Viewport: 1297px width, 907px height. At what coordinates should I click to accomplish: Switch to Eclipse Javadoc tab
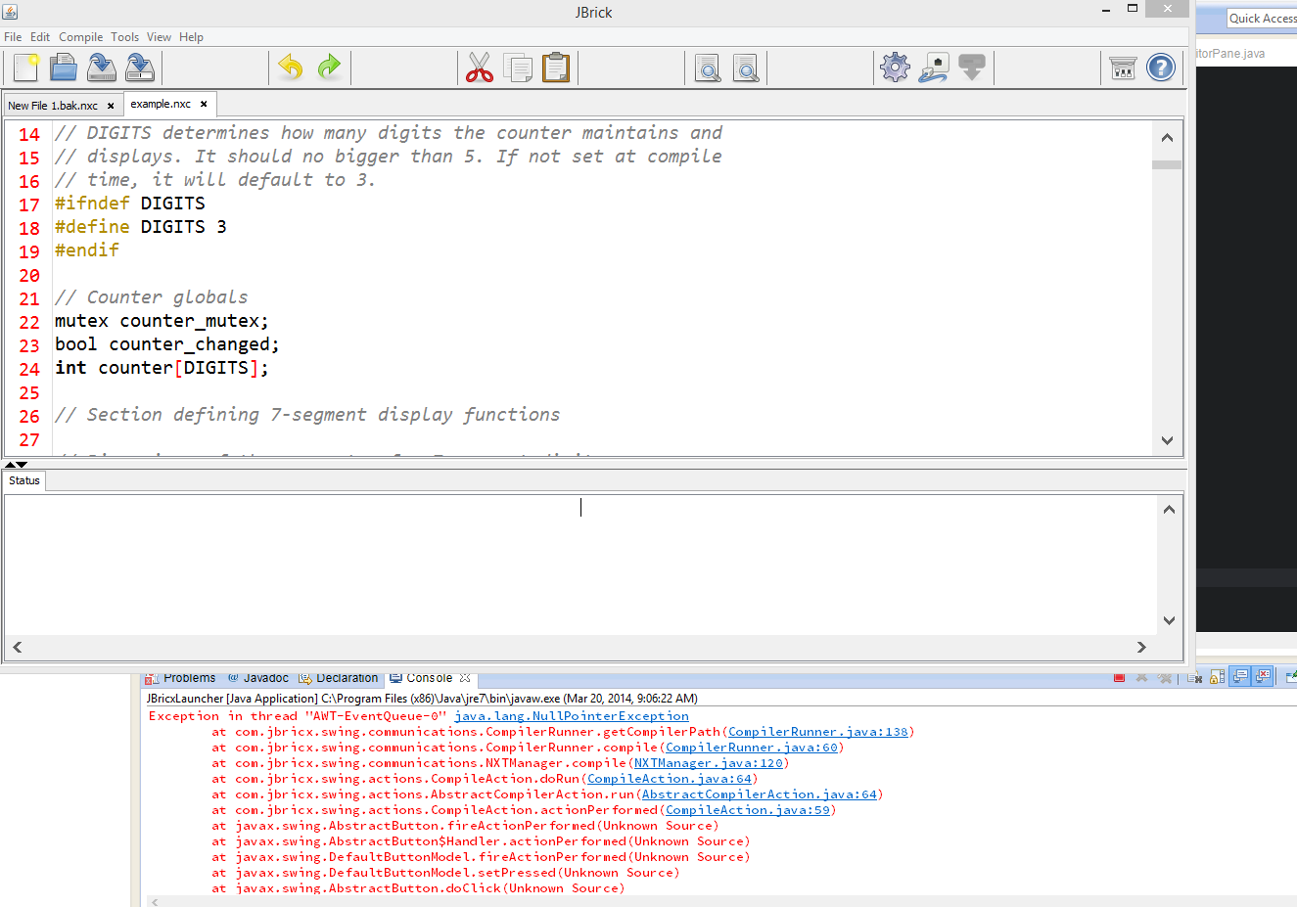(258, 678)
